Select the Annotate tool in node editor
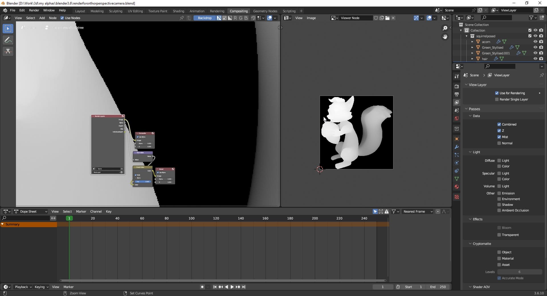Image resolution: width=547 pixels, height=296 pixels. point(8,40)
